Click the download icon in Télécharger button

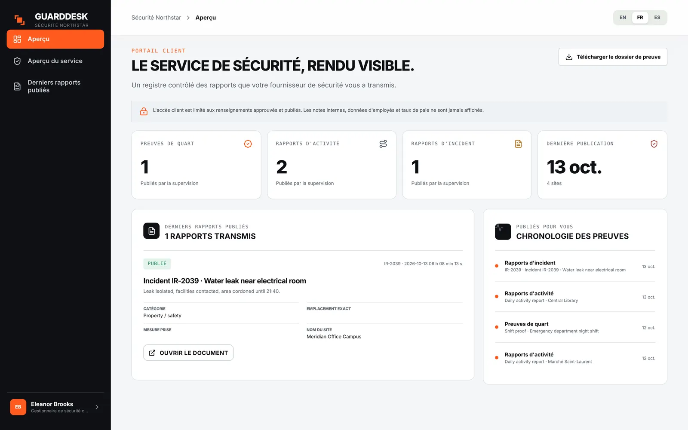tap(569, 57)
